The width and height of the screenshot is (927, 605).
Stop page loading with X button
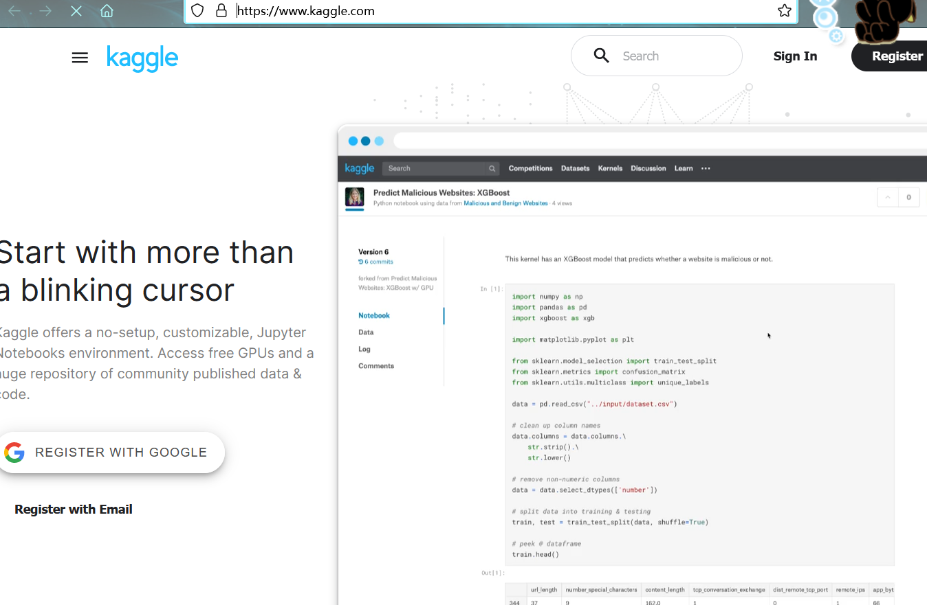pyautogui.click(x=76, y=11)
